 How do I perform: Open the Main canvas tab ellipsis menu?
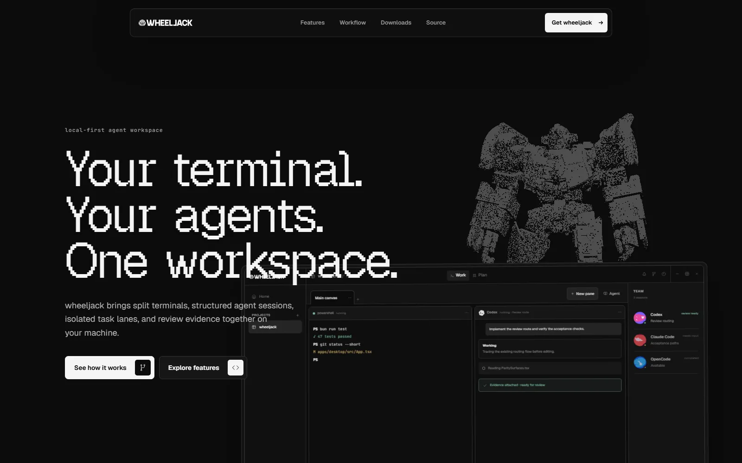coord(350,298)
